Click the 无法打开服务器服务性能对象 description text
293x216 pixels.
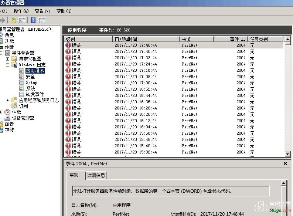pos(152,191)
